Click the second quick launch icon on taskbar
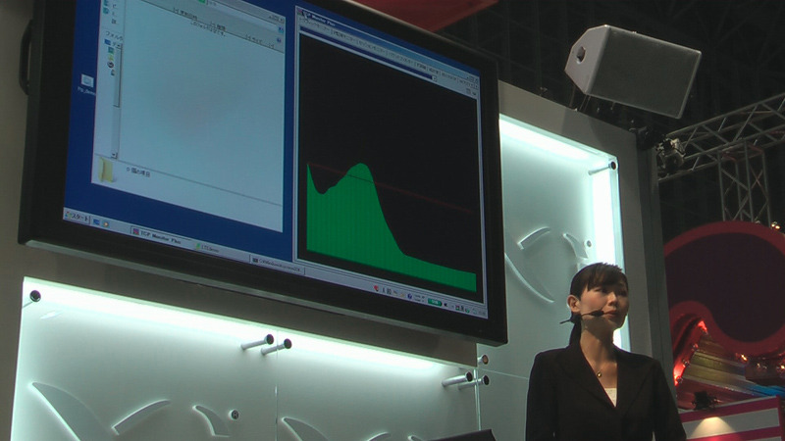This screenshot has height=441, width=785. (x=105, y=224)
